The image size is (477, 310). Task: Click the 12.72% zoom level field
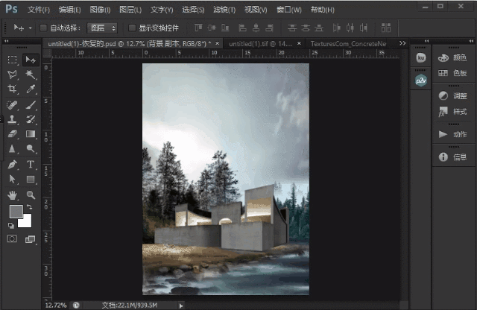pyautogui.click(x=56, y=305)
